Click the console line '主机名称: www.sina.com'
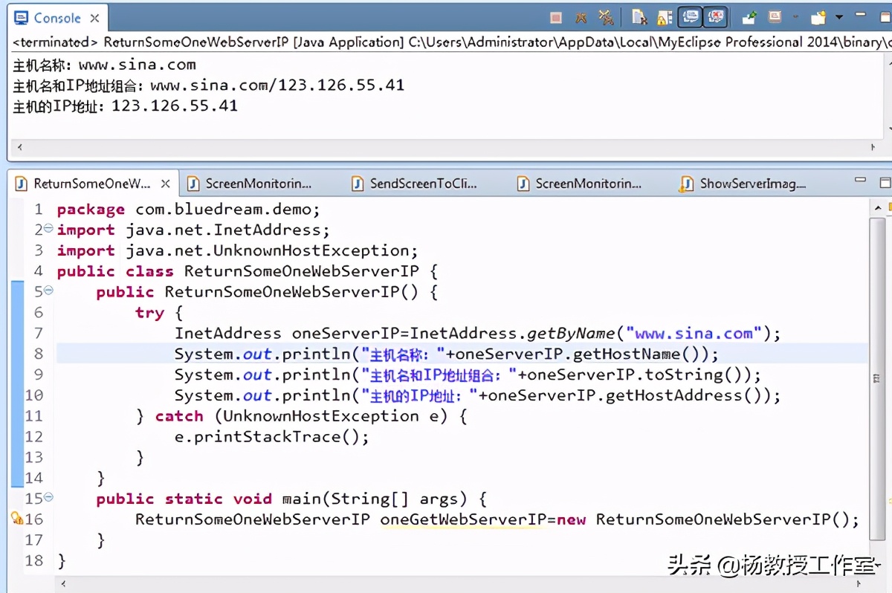Image resolution: width=892 pixels, height=593 pixels. [104, 65]
